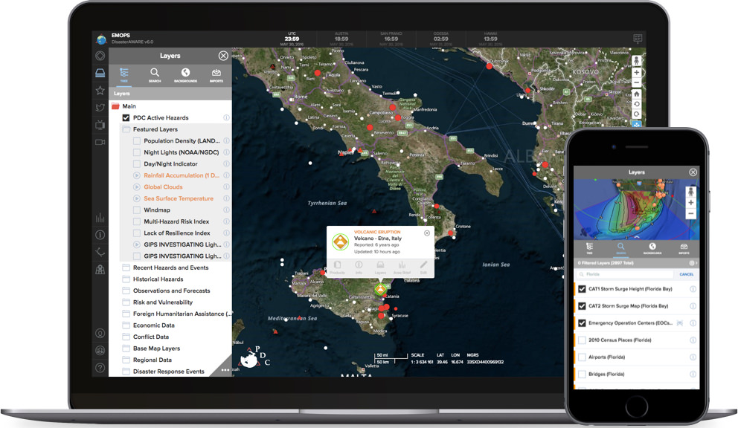Click info icon for PDC Active Hazards
Image resolution: width=738 pixels, height=428 pixels.
pos(226,117)
